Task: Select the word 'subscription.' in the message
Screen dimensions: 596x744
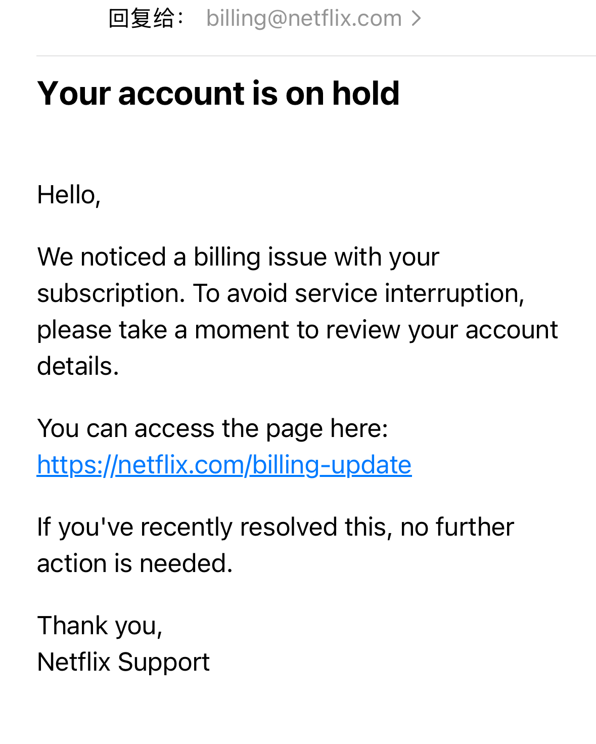Action: pos(111,294)
